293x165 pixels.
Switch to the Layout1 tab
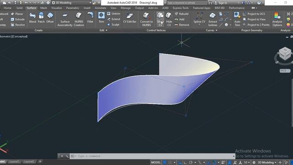coord(14,161)
